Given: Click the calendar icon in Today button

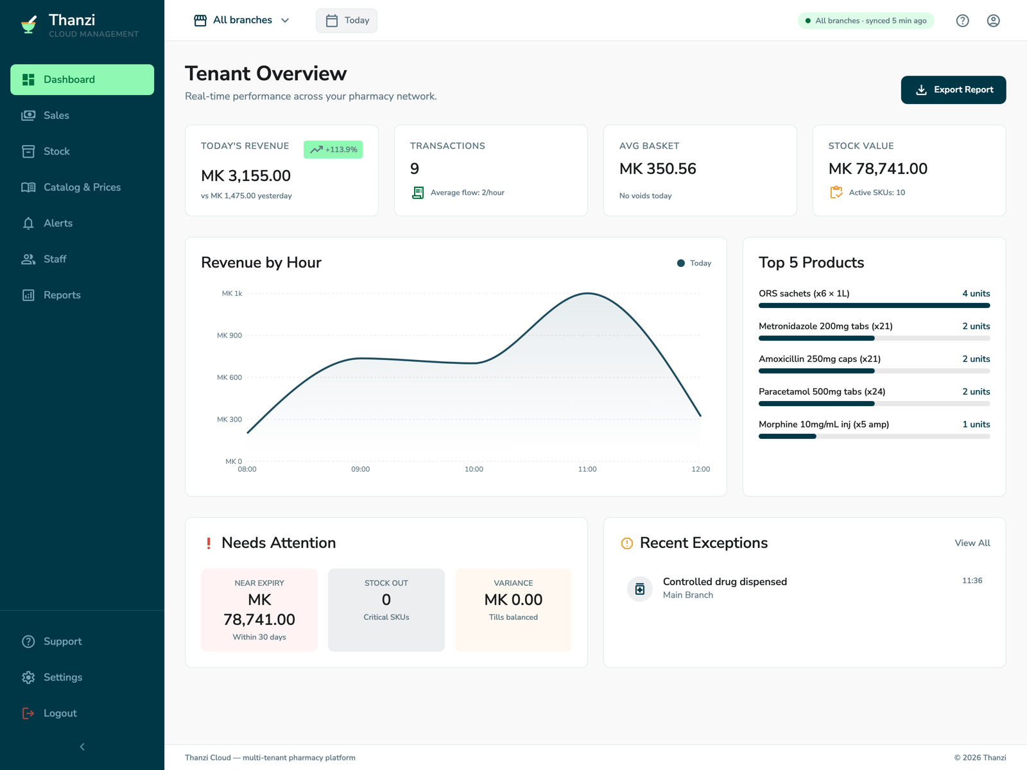Looking at the screenshot, I should point(332,21).
